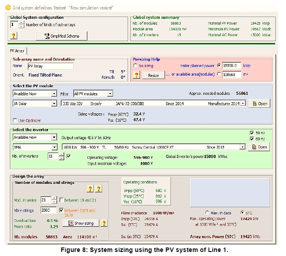Select the No sizing radio button
Image resolution: width=286 pixels, height=256 pixels.
136,65
